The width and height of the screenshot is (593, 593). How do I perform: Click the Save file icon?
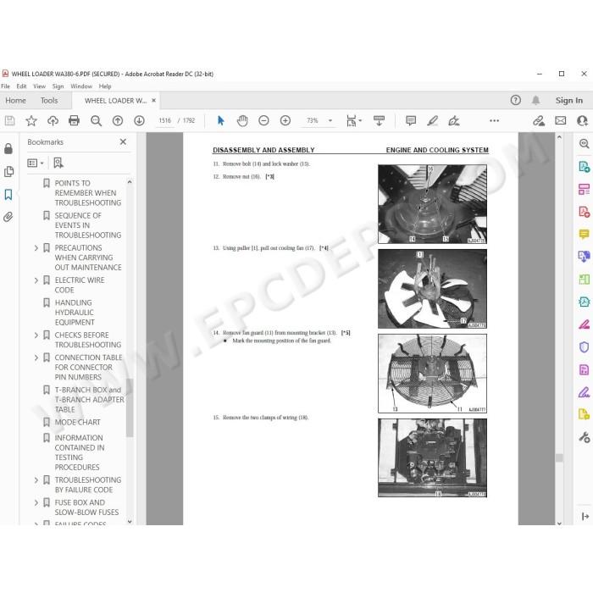coord(10,120)
